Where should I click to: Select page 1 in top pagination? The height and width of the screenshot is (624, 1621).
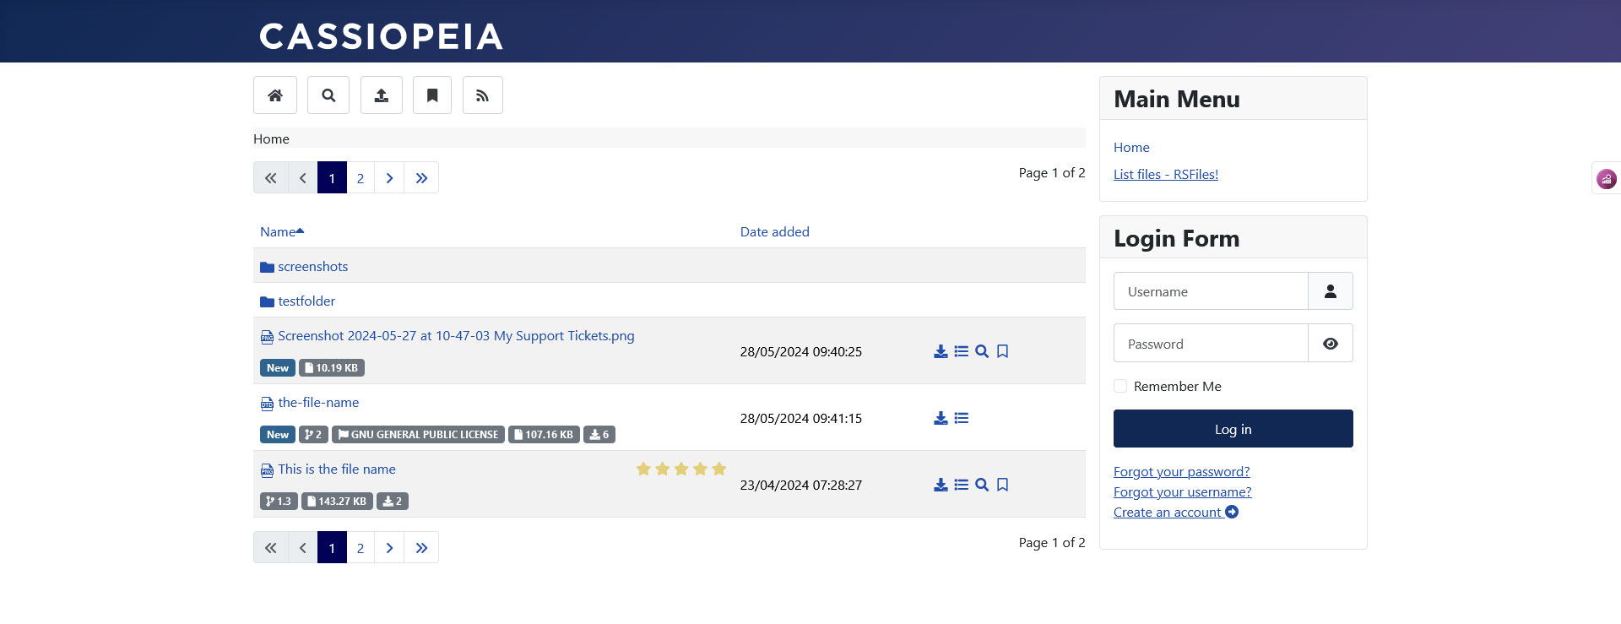pyautogui.click(x=332, y=178)
